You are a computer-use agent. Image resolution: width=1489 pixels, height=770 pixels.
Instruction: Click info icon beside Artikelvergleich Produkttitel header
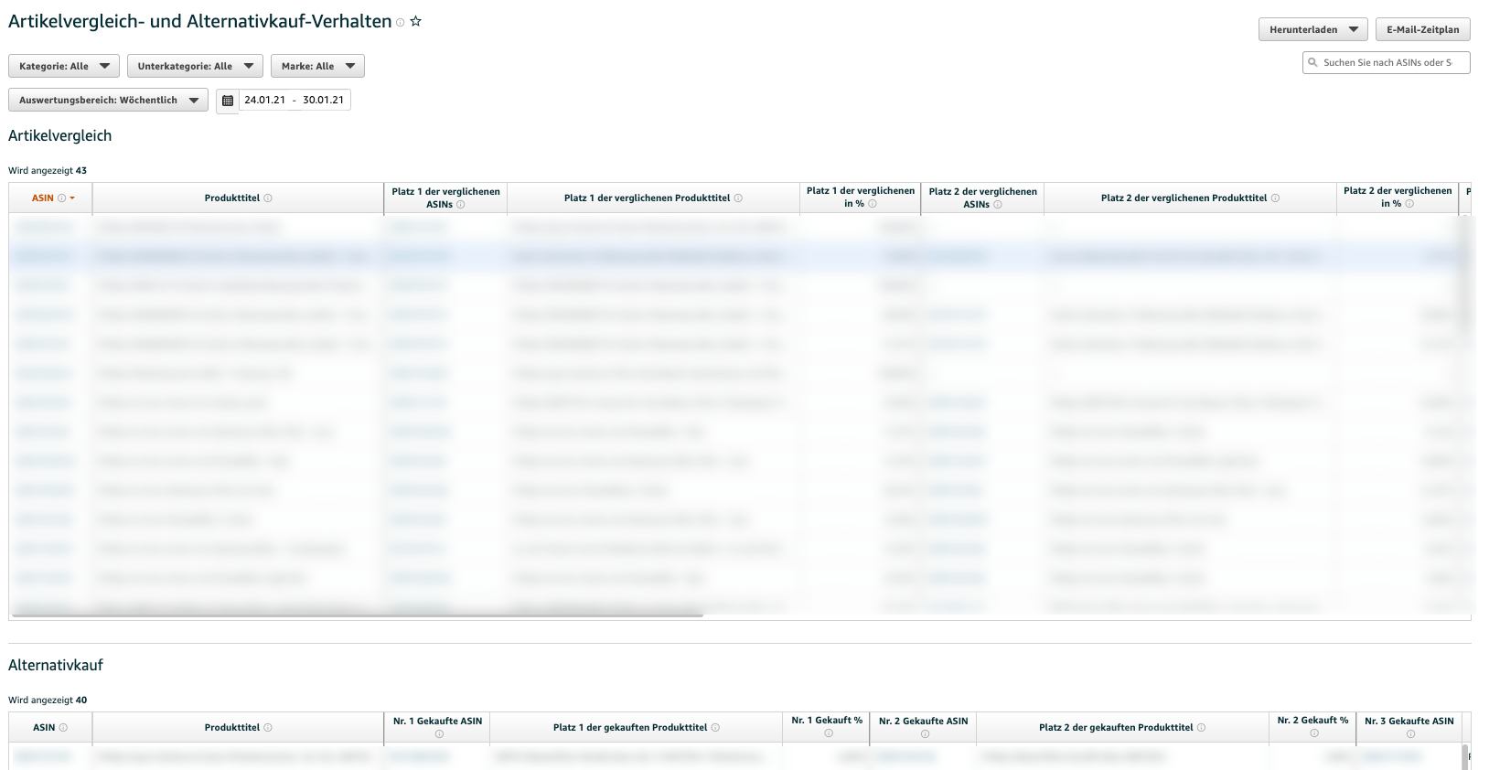[x=268, y=198]
